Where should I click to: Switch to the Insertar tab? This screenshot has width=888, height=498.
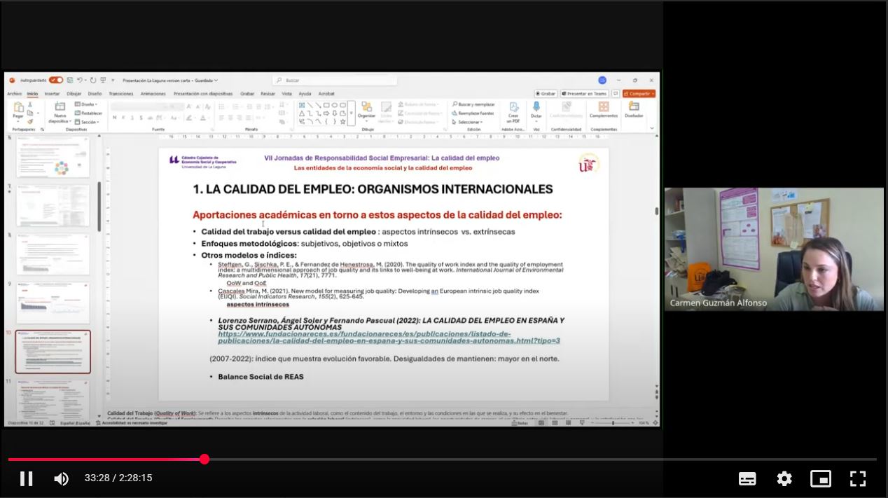[x=53, y=94]
